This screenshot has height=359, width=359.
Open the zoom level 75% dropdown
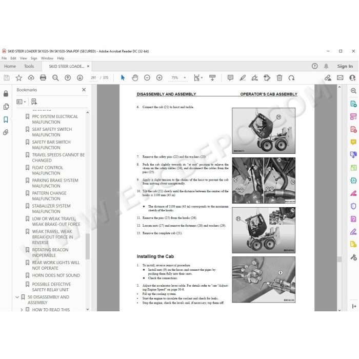[x=185, y=78]
